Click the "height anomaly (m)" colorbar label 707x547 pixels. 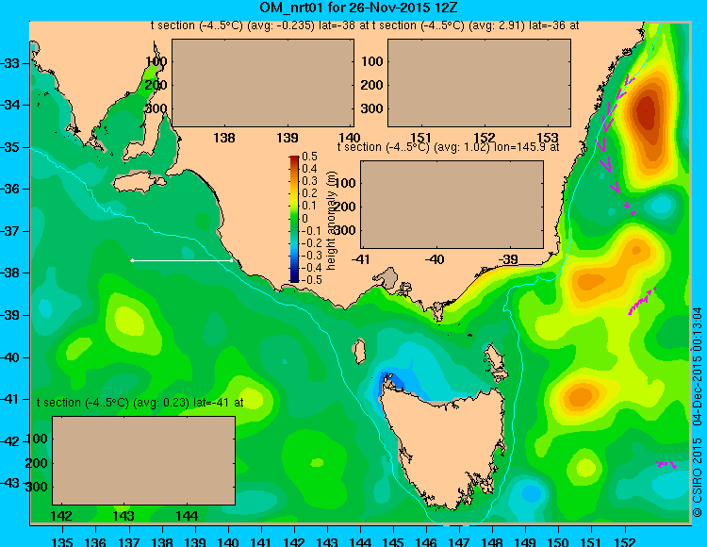point(332,221)
